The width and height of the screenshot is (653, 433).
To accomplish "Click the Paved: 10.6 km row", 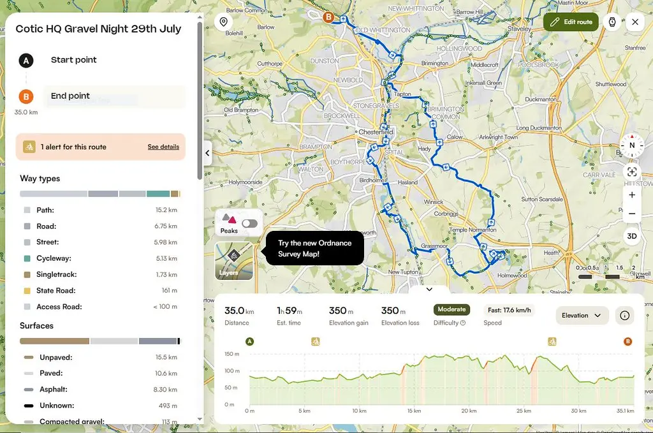I will [100, 373].
